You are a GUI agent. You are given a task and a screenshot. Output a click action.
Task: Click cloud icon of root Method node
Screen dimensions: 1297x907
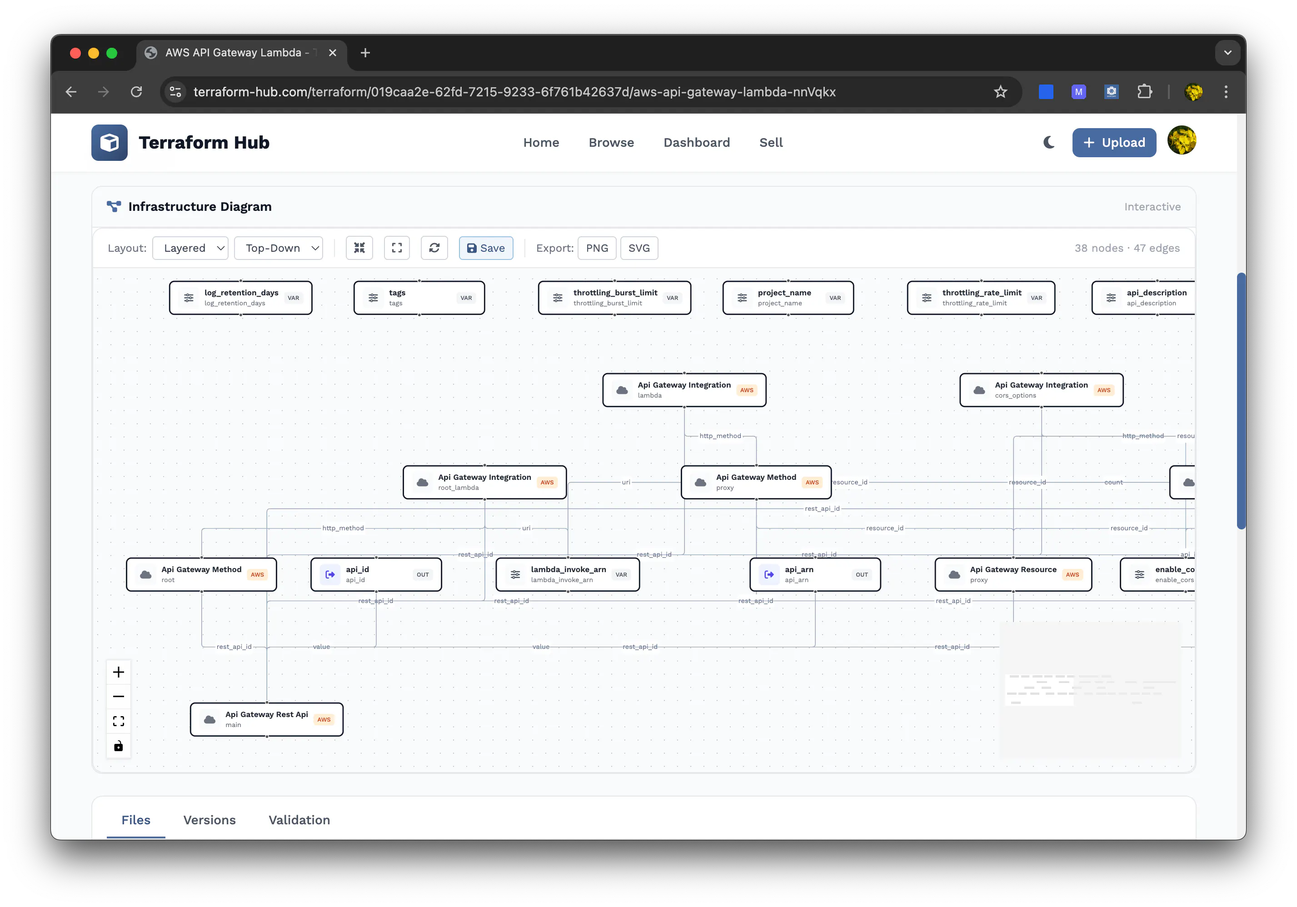(146, 574)
